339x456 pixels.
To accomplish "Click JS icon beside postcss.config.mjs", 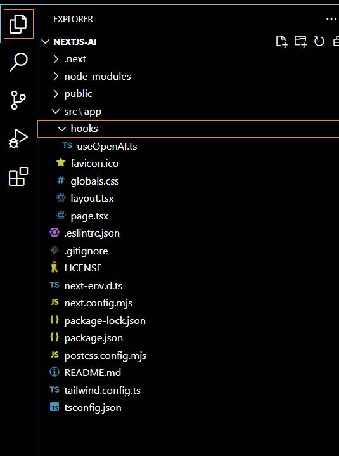I will [54, 355].
